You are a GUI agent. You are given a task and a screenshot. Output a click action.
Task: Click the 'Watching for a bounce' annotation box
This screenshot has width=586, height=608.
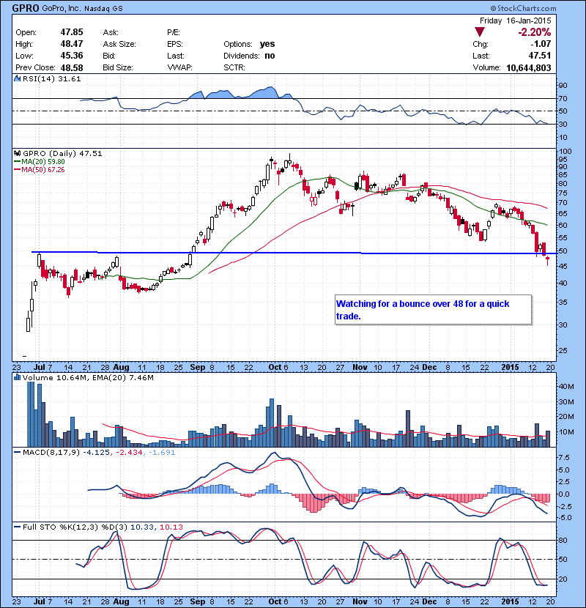(x=433, y=310)
